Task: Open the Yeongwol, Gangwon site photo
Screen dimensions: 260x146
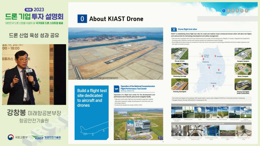Action: [243, 54]
